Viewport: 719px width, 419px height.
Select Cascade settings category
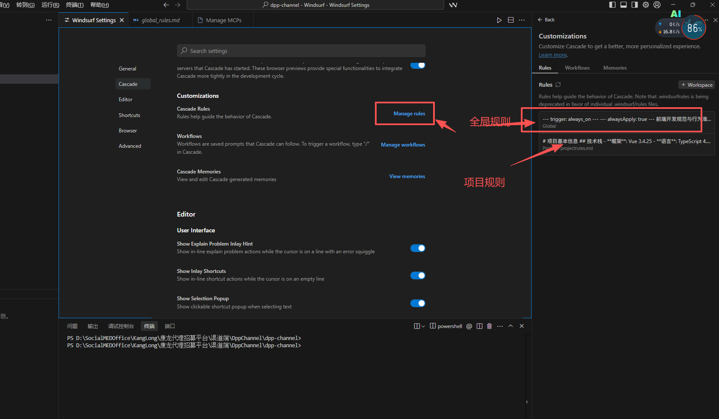click(133, 84)
